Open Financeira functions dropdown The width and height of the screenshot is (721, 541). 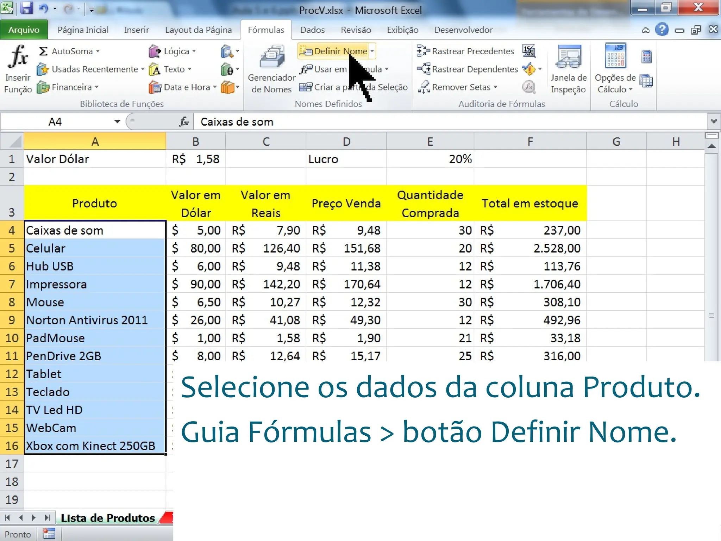pos(68,87)
